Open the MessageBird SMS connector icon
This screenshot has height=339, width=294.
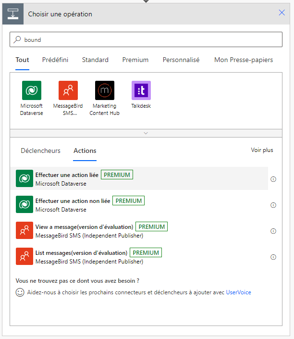tap(68, 90)
